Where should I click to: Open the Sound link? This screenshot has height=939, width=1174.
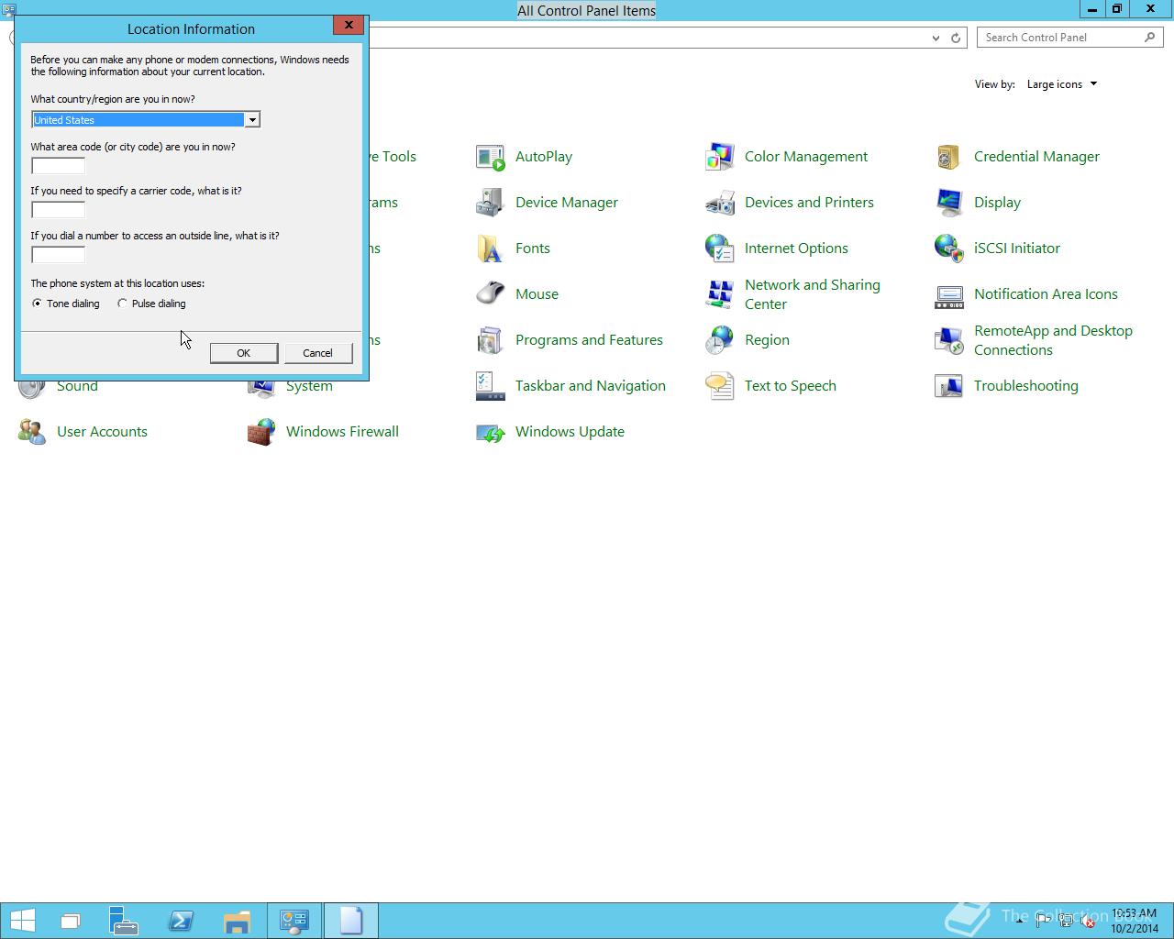pyautogui.click(x=77, y=386)
